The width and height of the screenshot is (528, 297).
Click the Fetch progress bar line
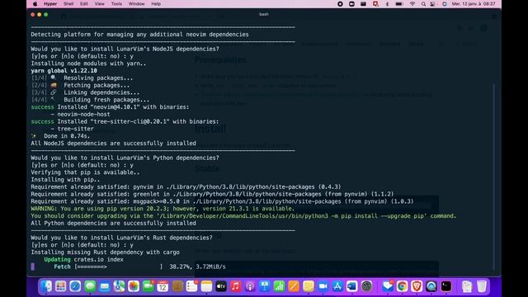pos(139,266)
